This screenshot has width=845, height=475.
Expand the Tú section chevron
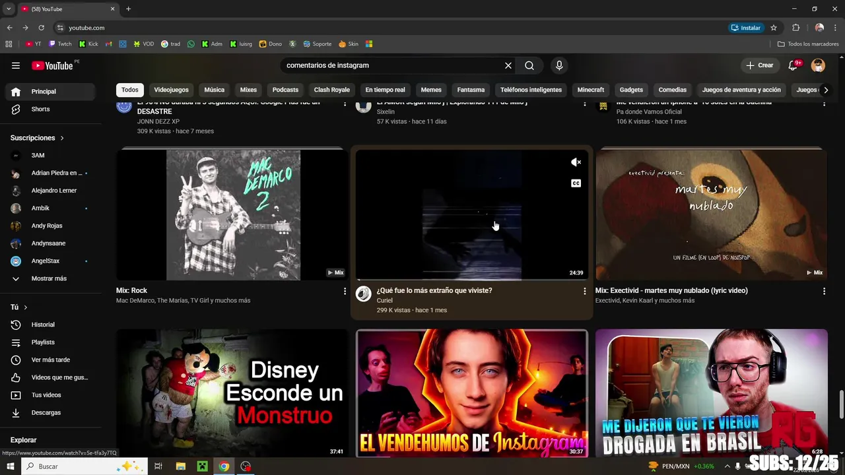tap(26, 307)
